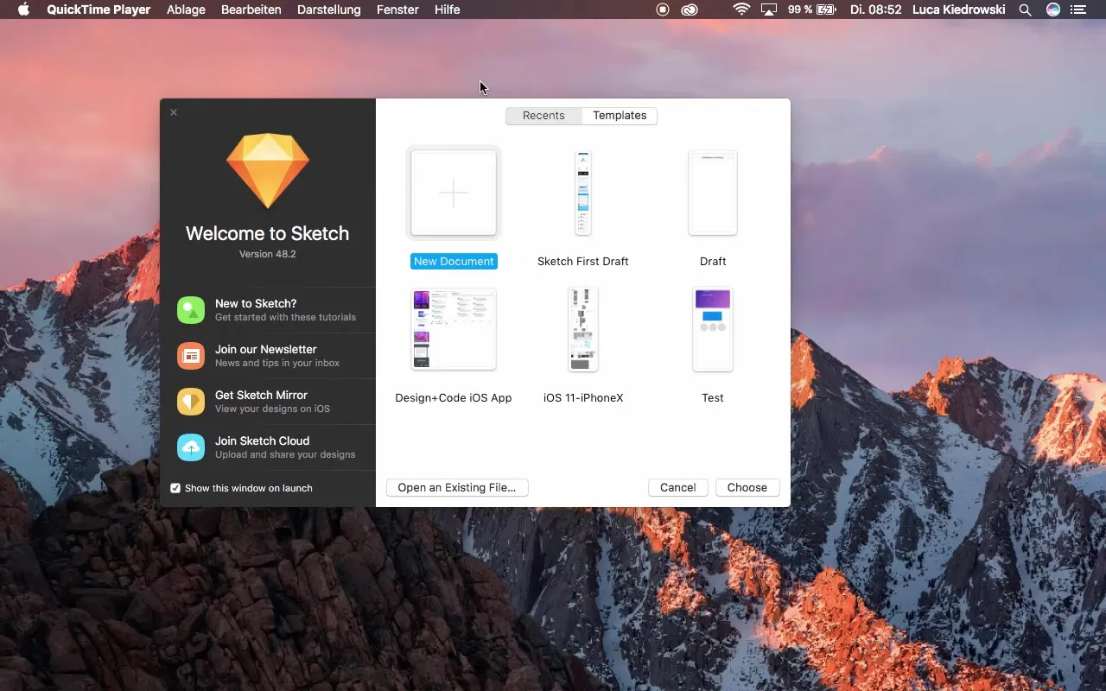Switch to the Recents tab
Viewport: 1106px width, 691px height.
[543, 116]
